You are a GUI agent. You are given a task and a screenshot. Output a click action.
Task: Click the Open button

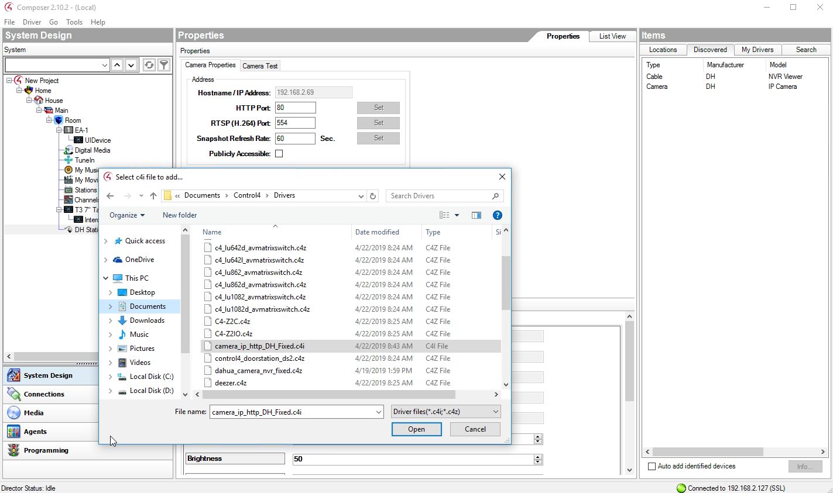(416, 429)
